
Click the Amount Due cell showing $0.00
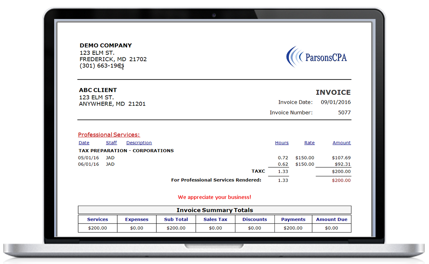pos(331,227)
